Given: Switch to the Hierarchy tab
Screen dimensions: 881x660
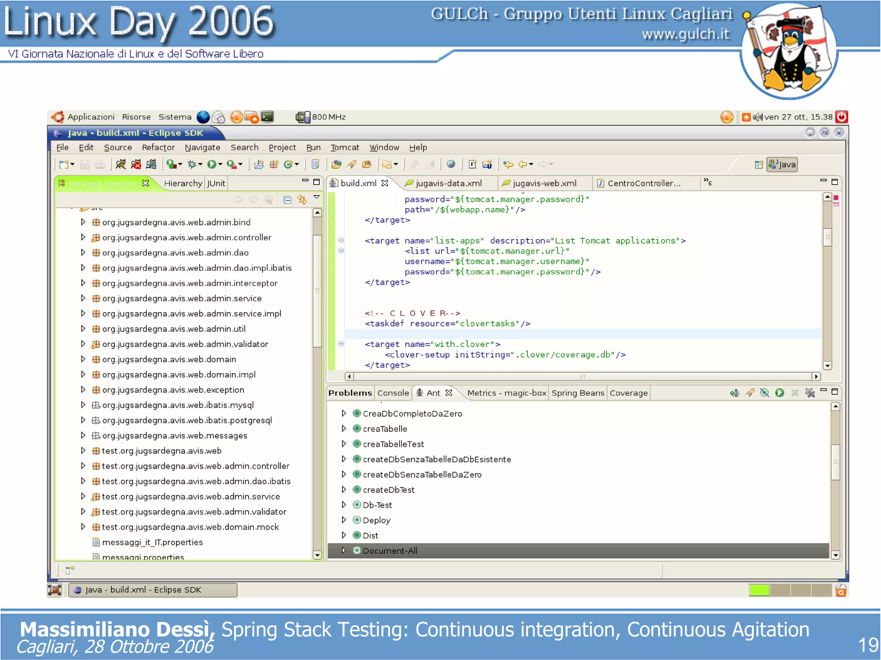Looking at the screenshot, I should click(x=183, y=183).
